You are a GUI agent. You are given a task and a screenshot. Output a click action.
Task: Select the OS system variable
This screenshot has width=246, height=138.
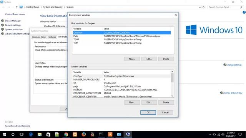pyautogui.click(x=122, y=83)
